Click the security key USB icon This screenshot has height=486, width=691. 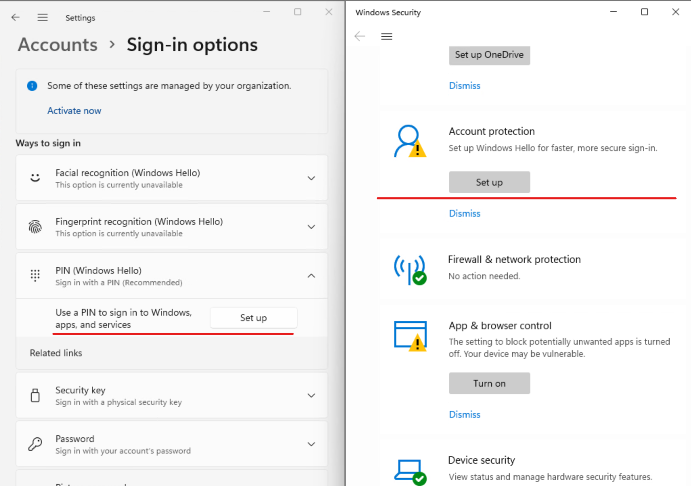coord(35,395)
